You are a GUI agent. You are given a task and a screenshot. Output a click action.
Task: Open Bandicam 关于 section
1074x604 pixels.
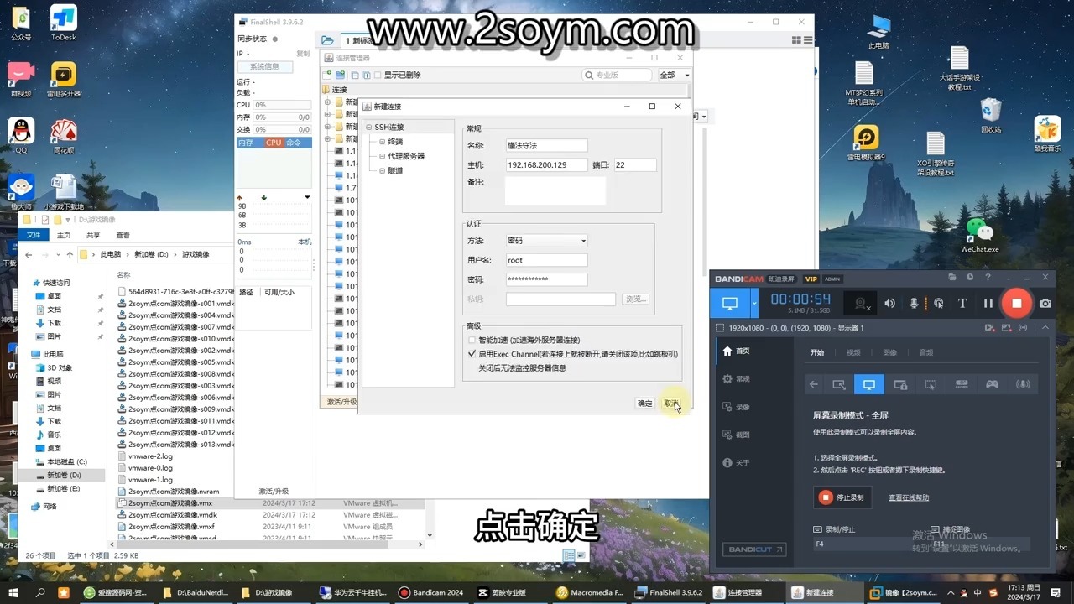pos(737,463)
